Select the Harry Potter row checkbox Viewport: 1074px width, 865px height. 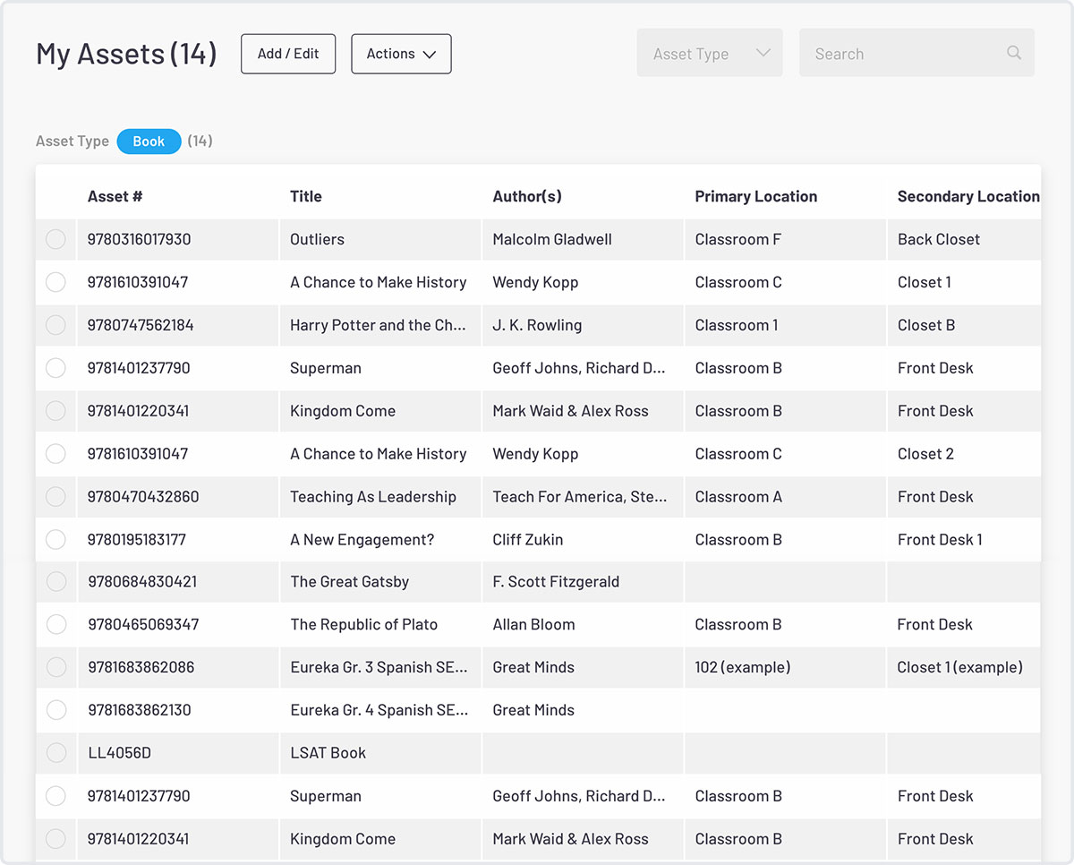[55, 325]
